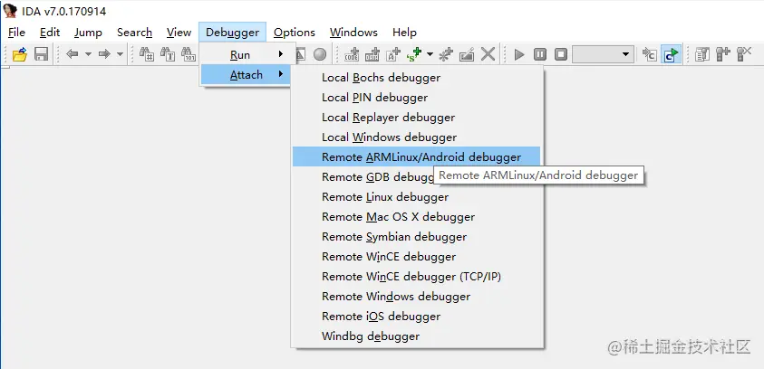Open the View menu

[179, 32]
